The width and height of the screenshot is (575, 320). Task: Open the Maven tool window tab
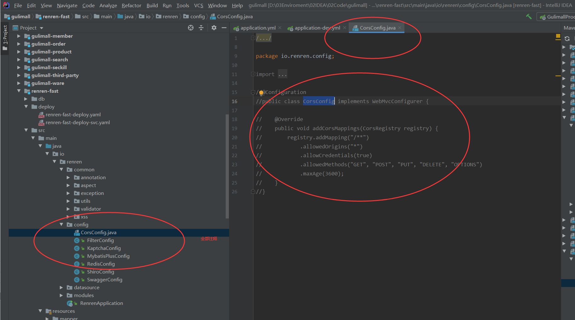tap(569, 28)
